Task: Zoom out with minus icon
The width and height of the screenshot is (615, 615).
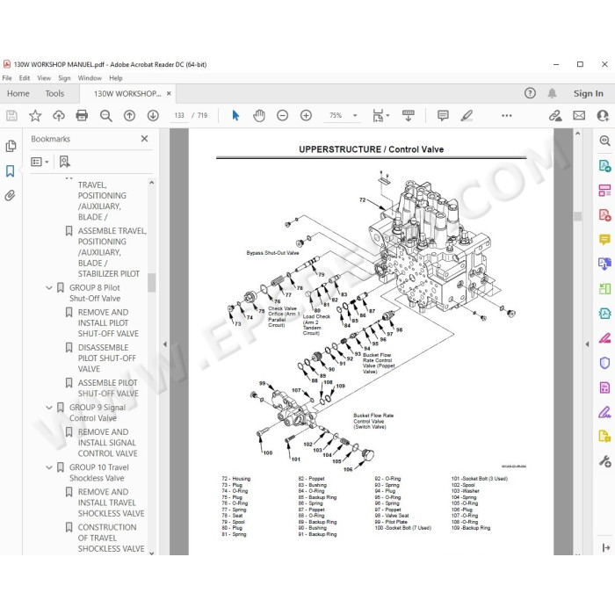Action: pos(282,115)
